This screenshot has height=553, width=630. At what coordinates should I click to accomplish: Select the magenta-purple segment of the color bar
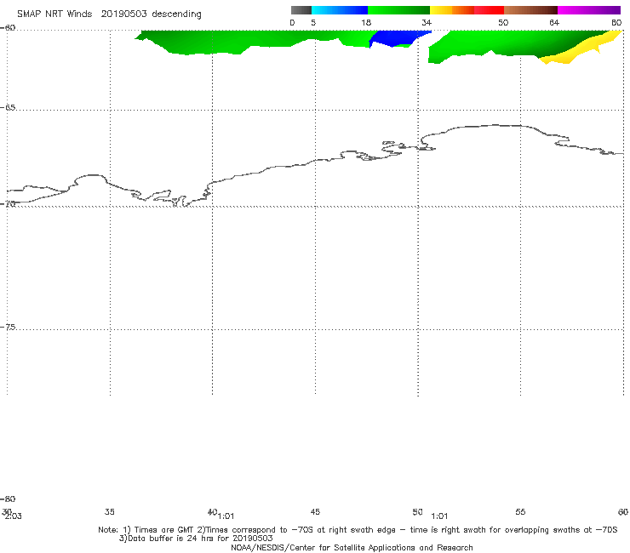tap(589, 10)
